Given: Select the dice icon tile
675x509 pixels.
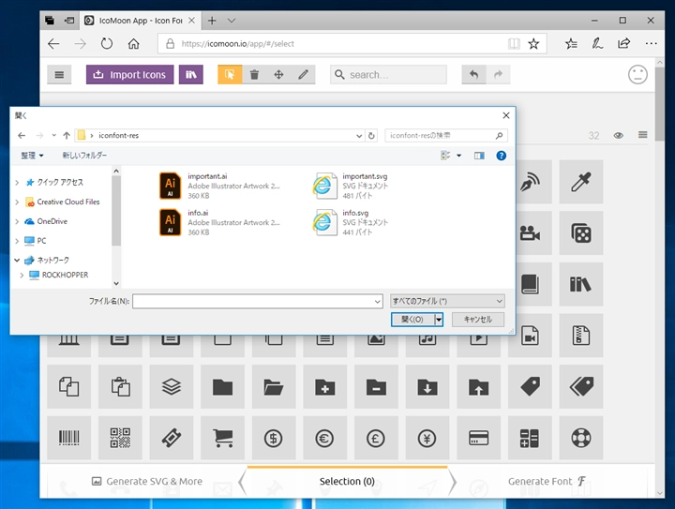Looking at the screenshot, I should tap(581, 233).
